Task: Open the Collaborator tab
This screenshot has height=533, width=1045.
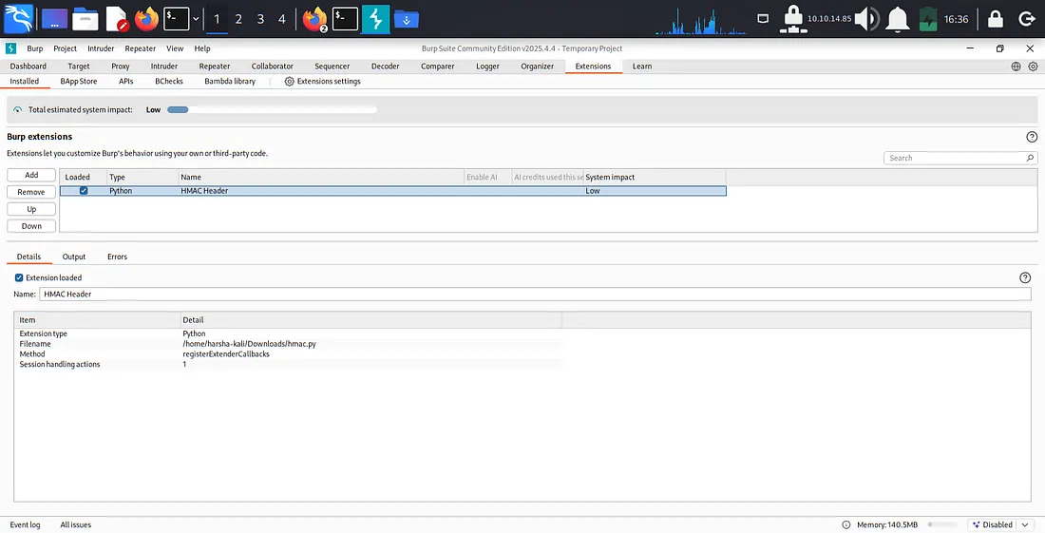Action: tap(272, 66)
